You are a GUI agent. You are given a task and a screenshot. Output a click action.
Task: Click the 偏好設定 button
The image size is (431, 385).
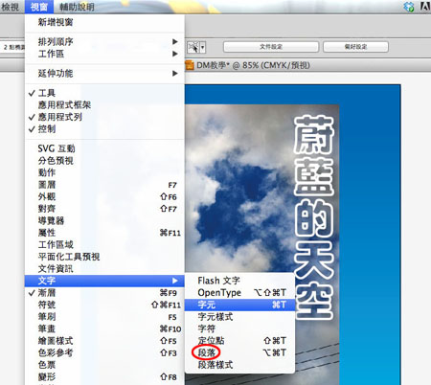pos(355,47)
